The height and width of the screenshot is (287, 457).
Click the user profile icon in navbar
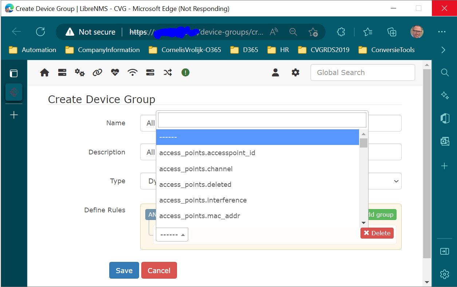pyautogui.click(x=275, y=72)
